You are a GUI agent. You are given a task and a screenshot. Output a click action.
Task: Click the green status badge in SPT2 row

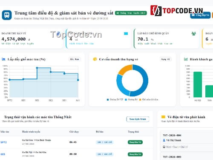pos(135,142)
